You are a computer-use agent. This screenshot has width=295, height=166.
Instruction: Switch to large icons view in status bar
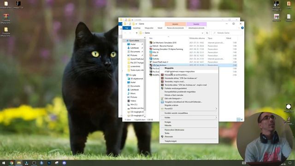(242, 119)
